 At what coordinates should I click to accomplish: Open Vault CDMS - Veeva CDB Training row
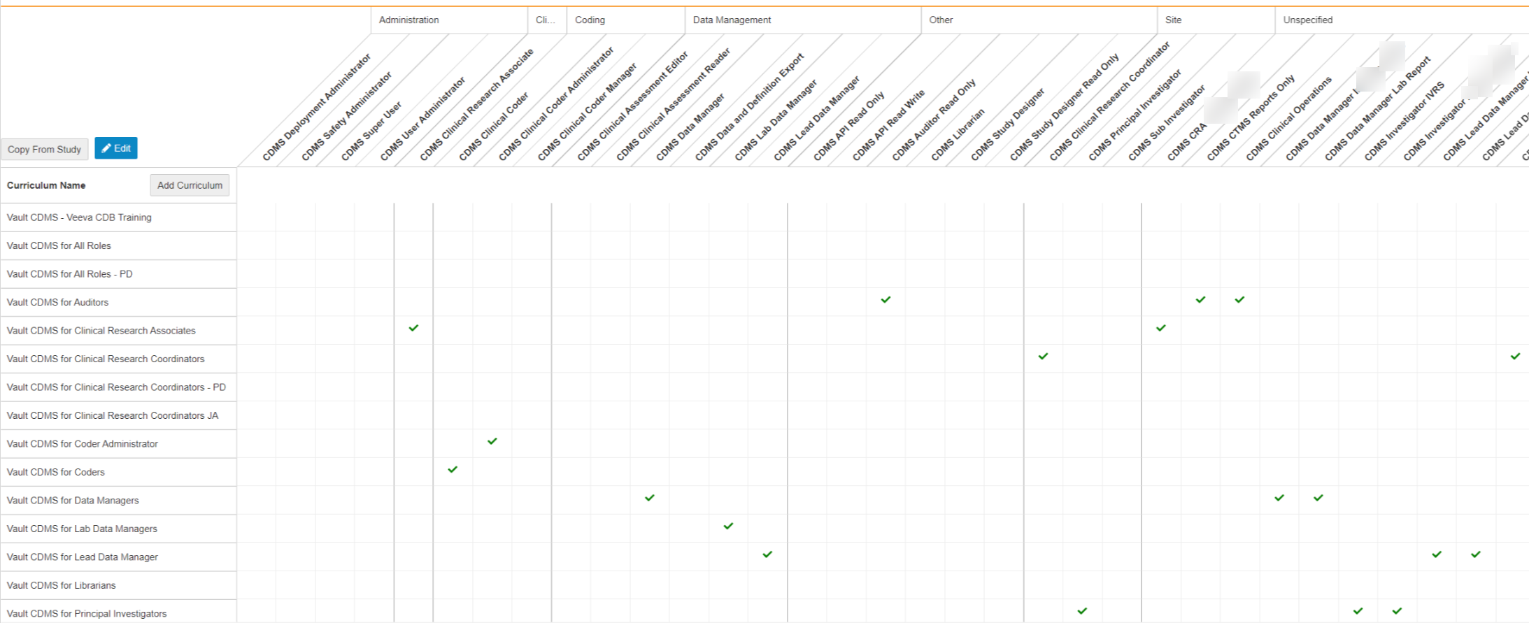point(79,217)
